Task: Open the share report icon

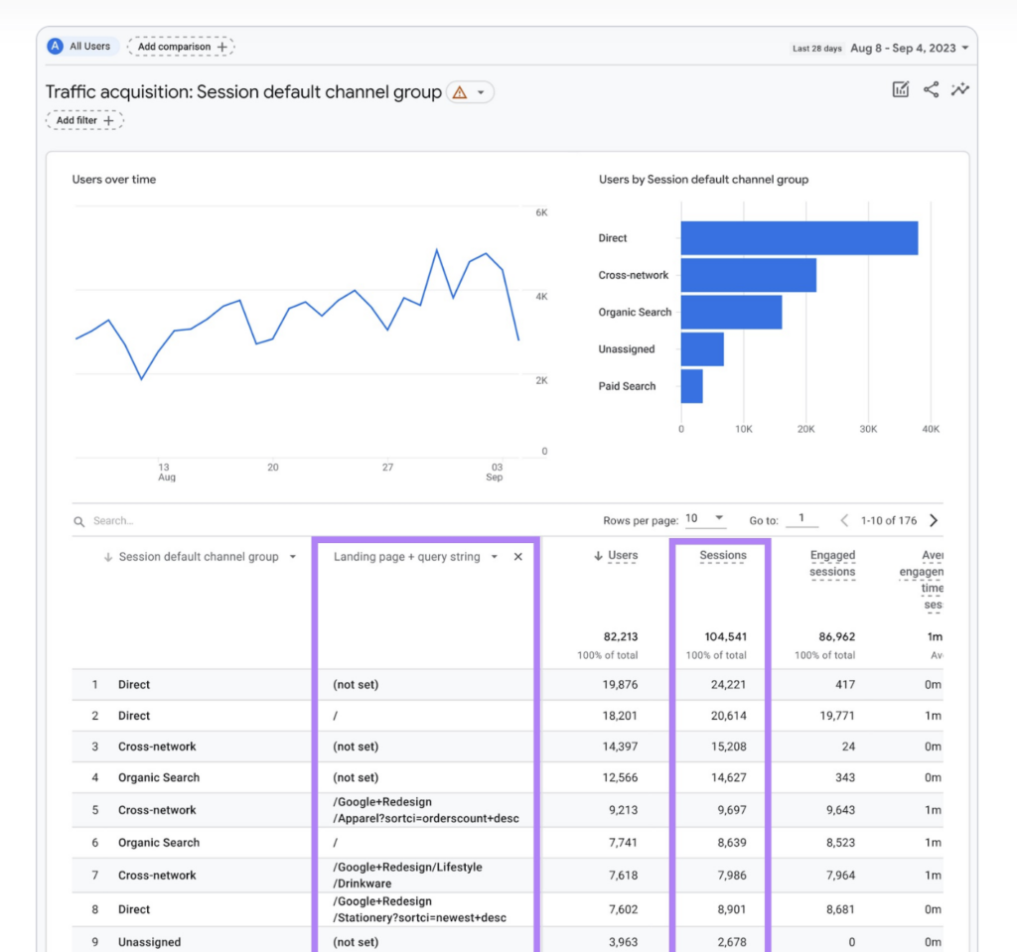Action: [x=931, y=89]
